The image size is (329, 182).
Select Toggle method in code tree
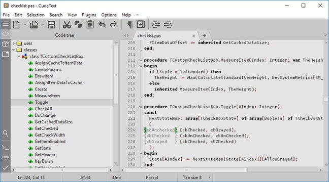[x=42, y=102]
